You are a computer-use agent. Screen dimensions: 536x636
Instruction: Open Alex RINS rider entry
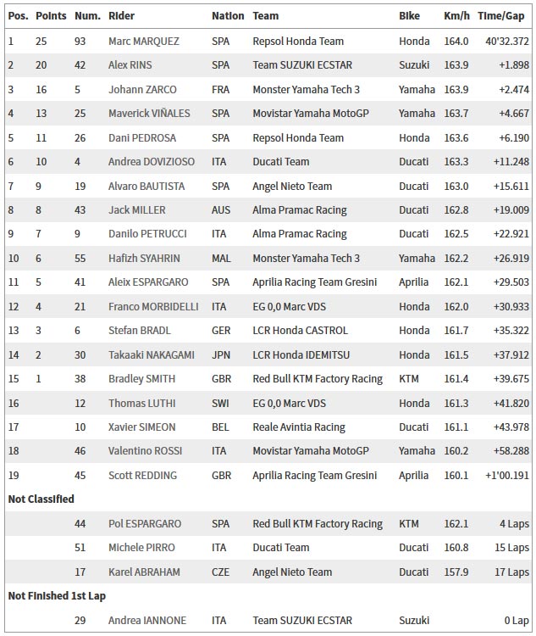(x=130, y=65)
